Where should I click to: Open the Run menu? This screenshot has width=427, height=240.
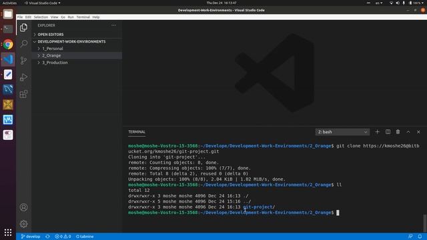[x=71, y=17]
